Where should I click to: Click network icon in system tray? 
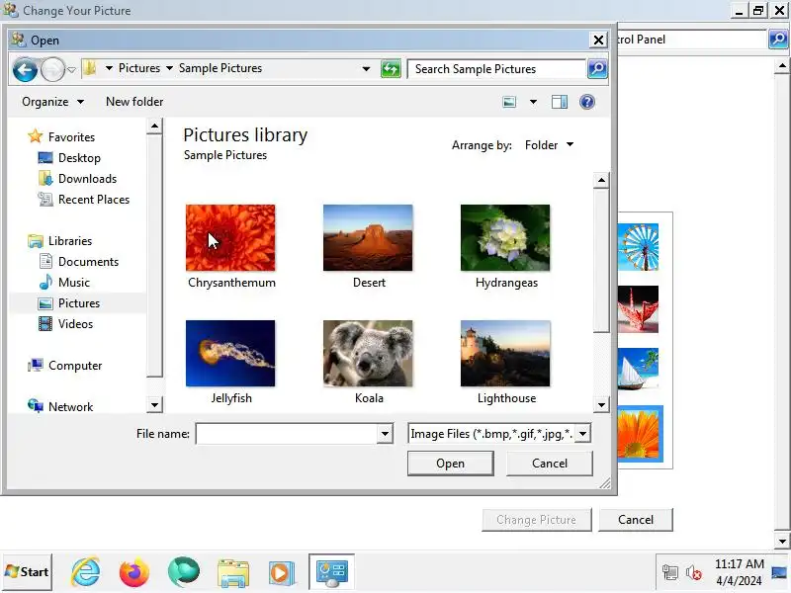click(670, 573)
